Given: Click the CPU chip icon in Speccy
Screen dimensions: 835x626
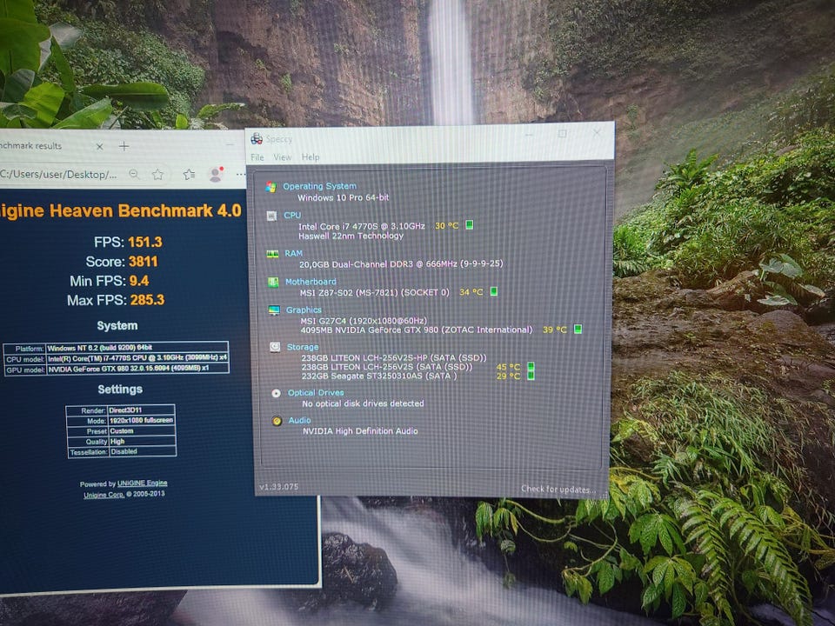Looking at the screenshot, I should (271, 215).
